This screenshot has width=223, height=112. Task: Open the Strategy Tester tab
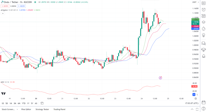point(42,109)
